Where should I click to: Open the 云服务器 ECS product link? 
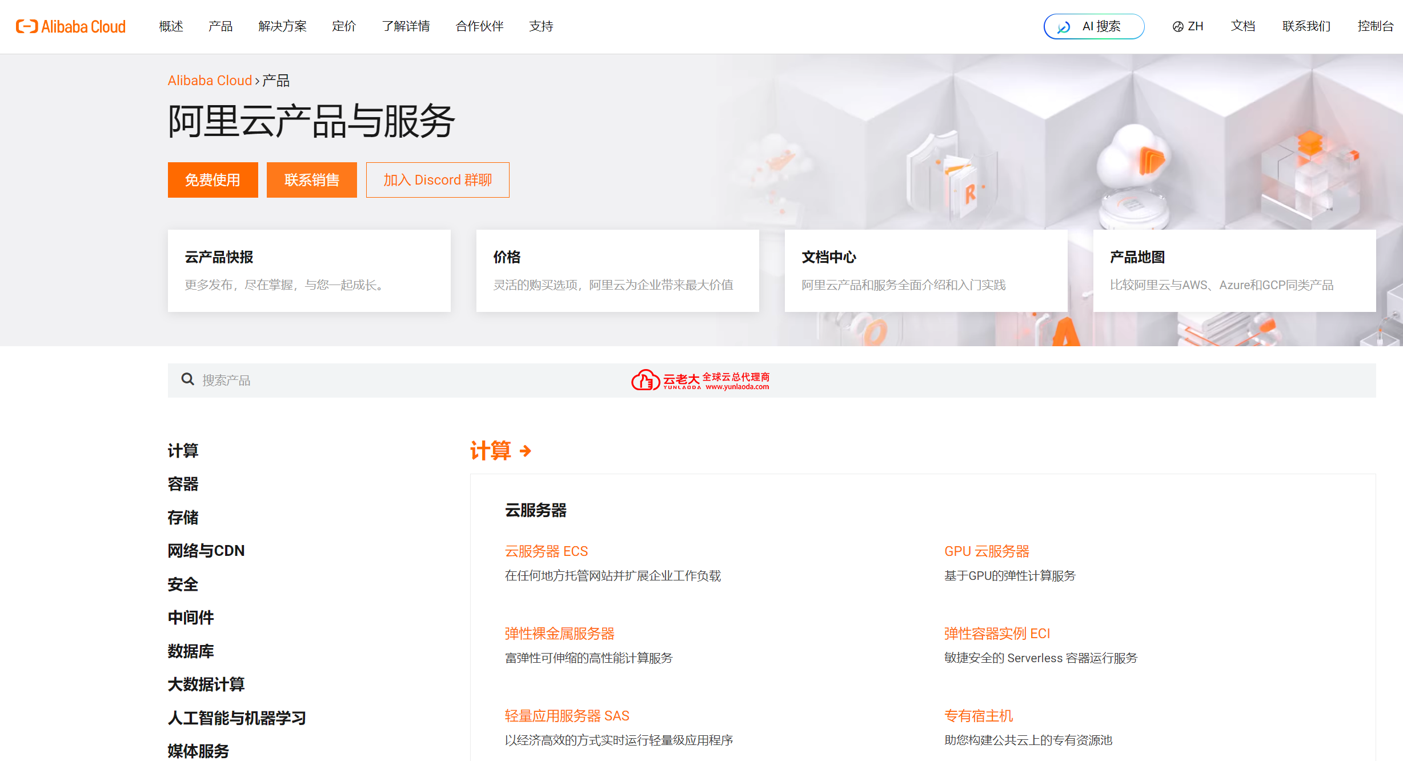point(546,551)
